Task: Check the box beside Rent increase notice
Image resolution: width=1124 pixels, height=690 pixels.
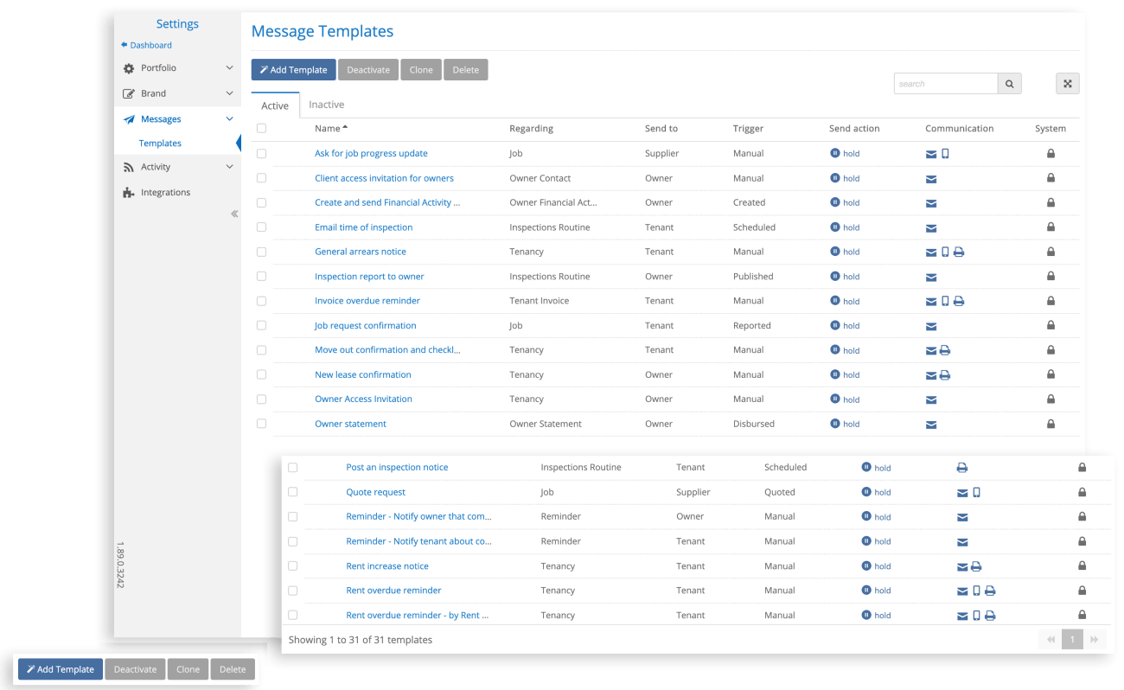Action: (x=292, y=565)
